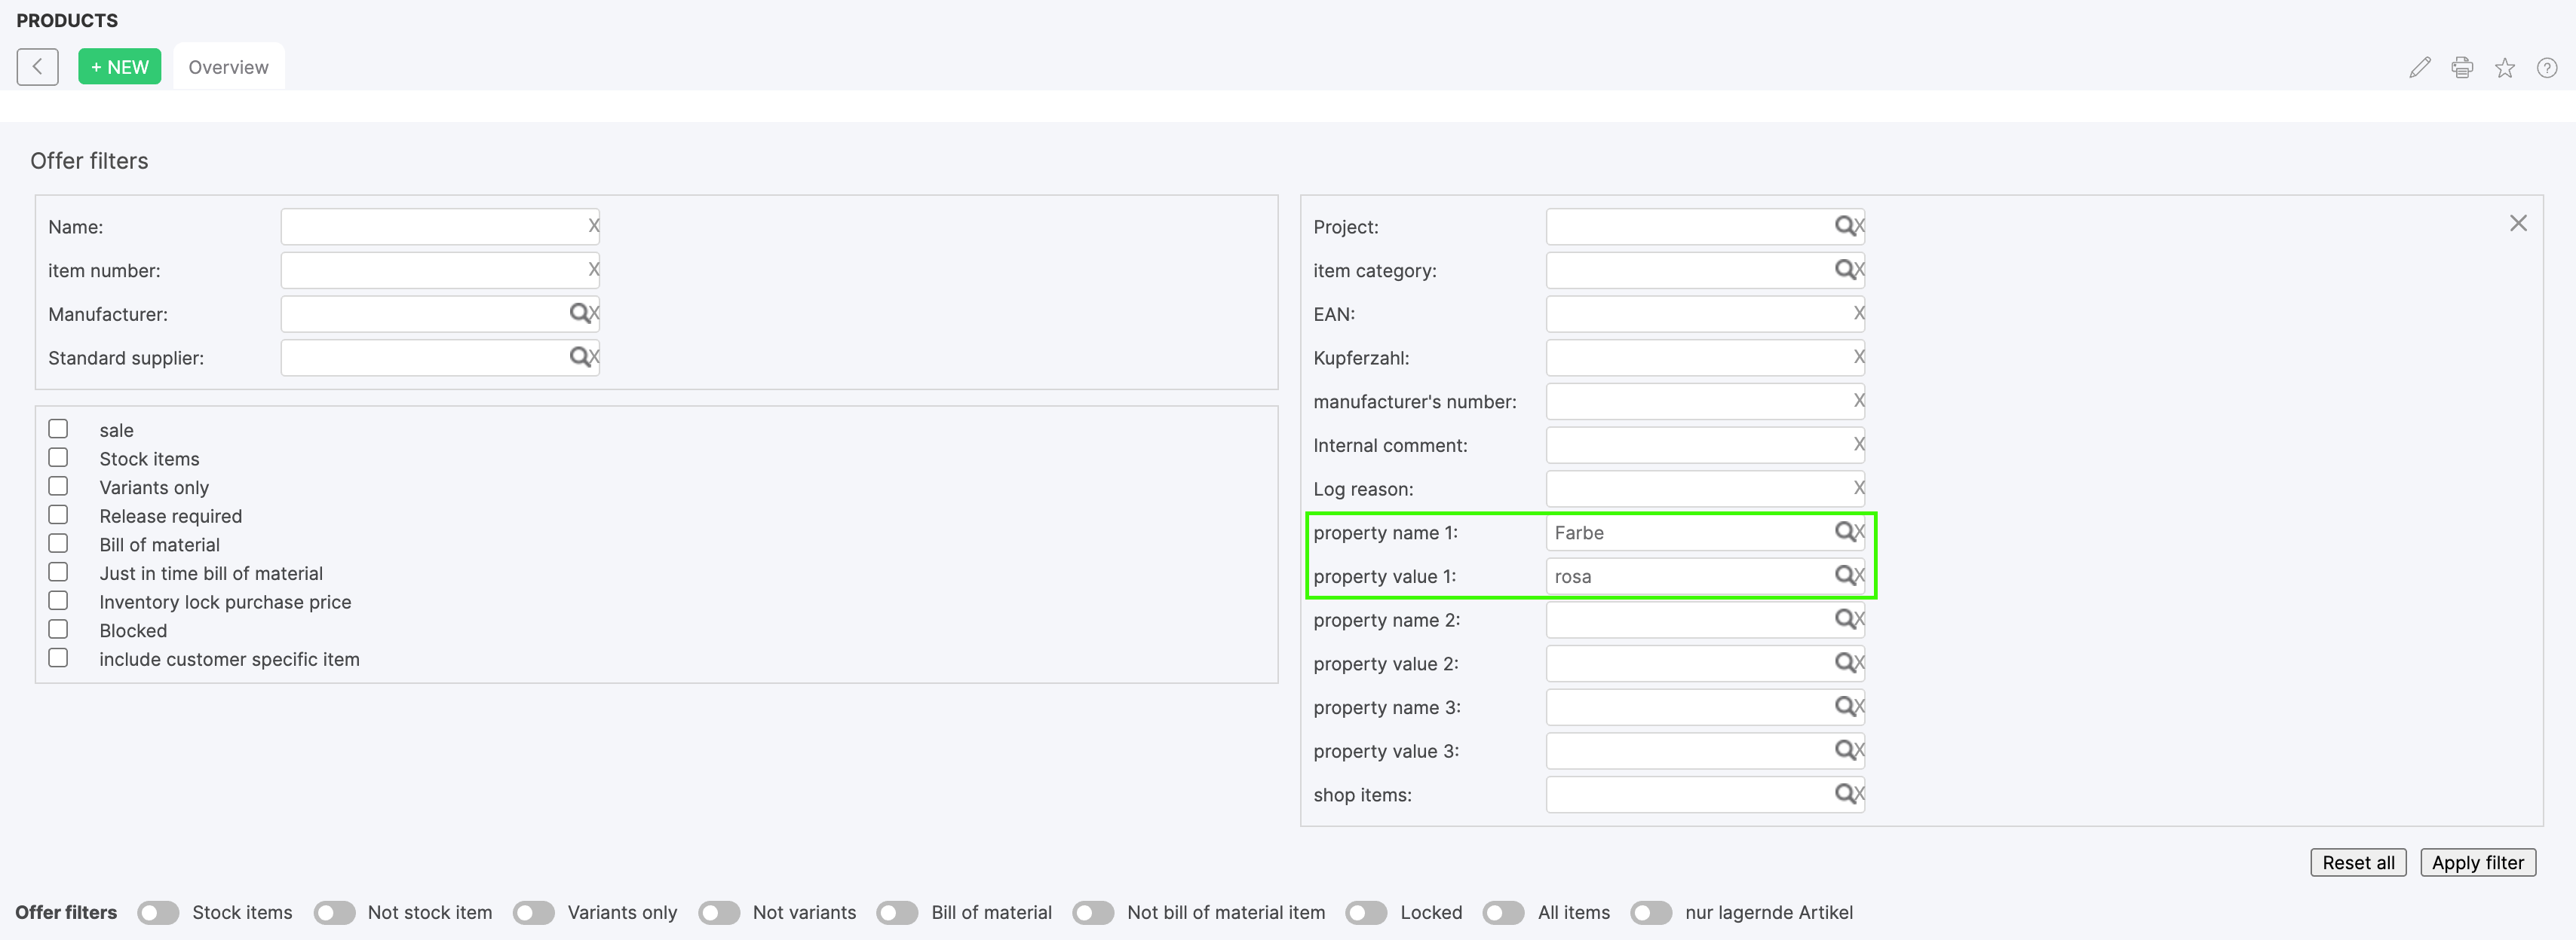Tick the Release required checkbox
Image resolution: width=2576 pixels, height=940 pixels.
click(58, 514)
